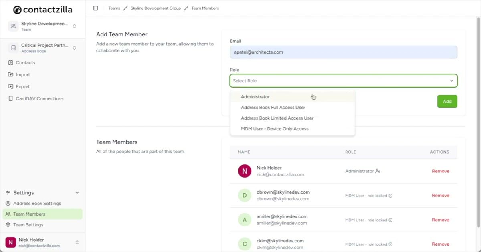Click the dbrown avatar circle
This screenshot has width=481, height=252.
pos(245,196)
